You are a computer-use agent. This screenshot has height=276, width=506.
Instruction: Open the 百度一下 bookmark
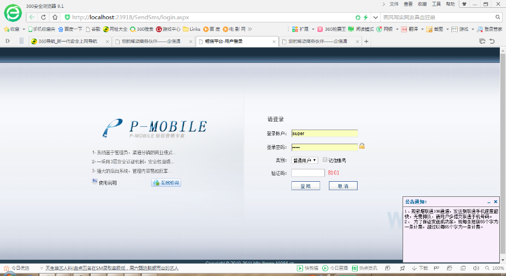pyautogui.click(x=70, y=29)
